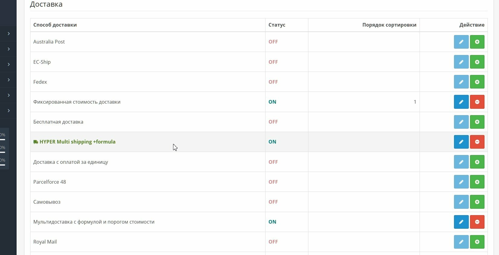This screenshot has width=499, height=255.
Task: Edit HYPER Multi shipping +formula settings
Action: point(461,142)
